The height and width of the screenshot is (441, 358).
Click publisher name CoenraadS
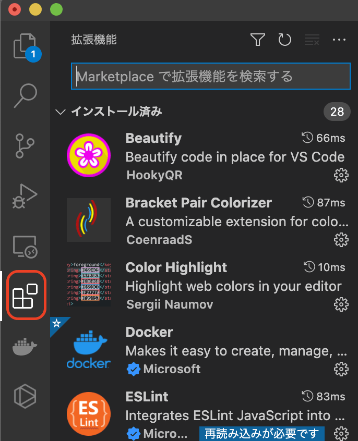(x=159, y=240)
